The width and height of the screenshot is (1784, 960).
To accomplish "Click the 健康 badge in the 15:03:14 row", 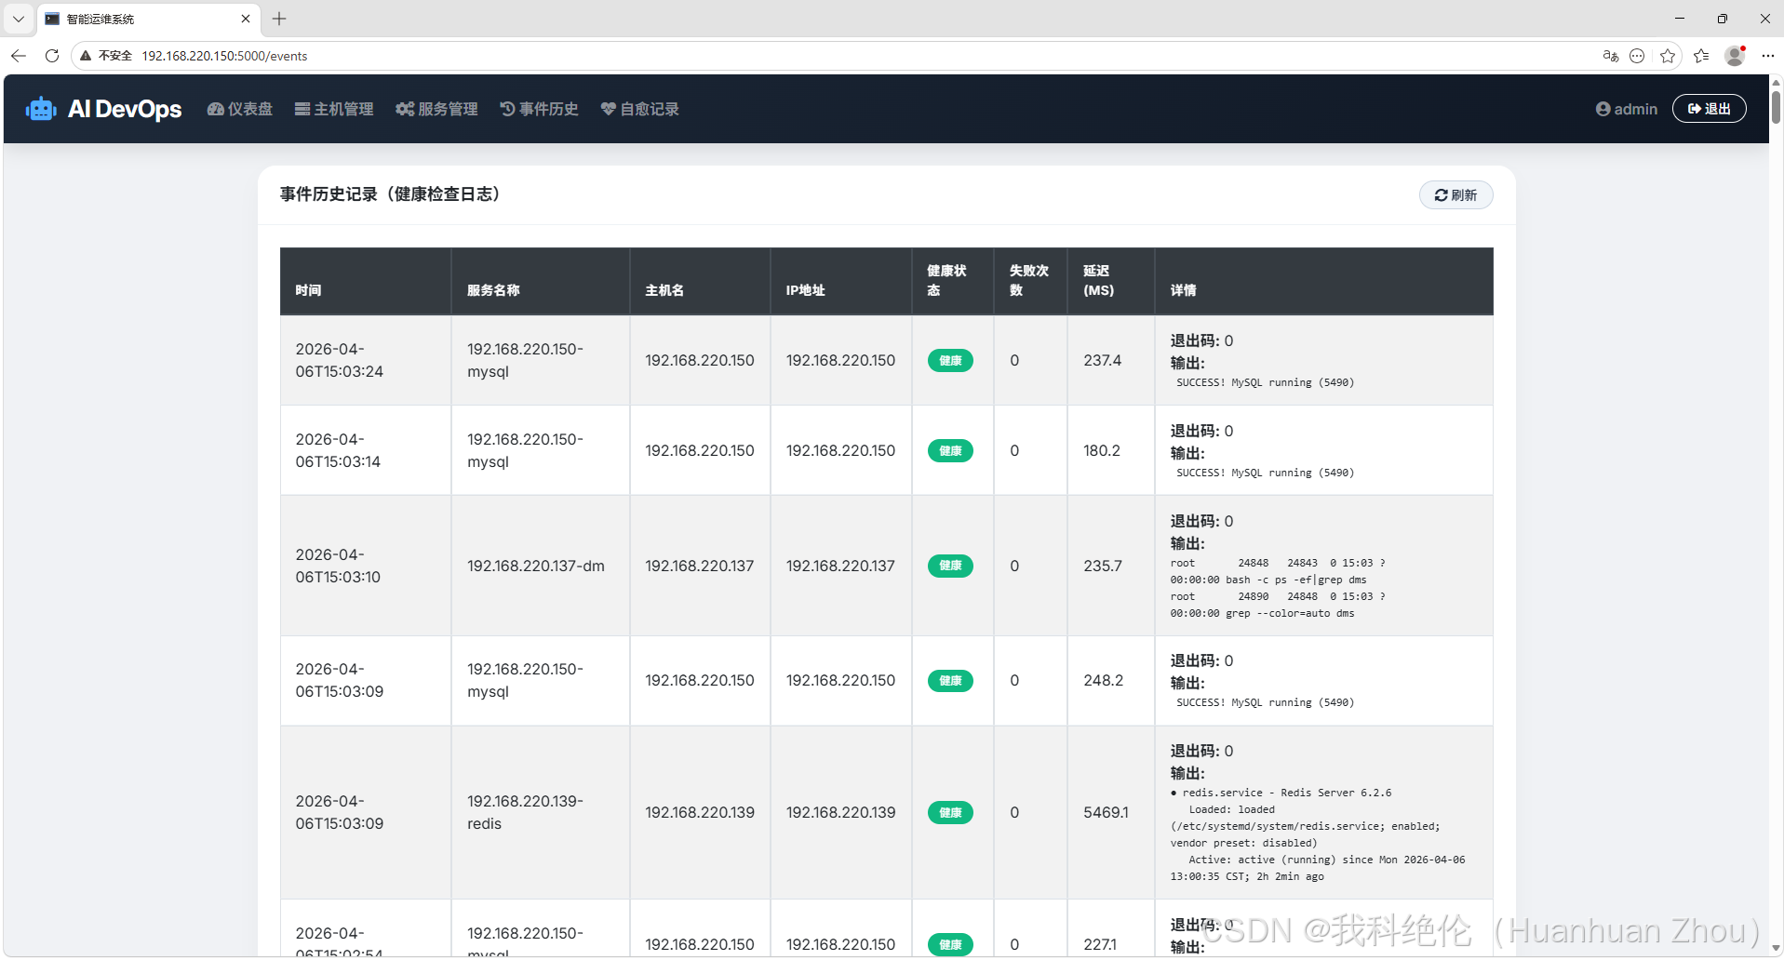I will (950, 451).
